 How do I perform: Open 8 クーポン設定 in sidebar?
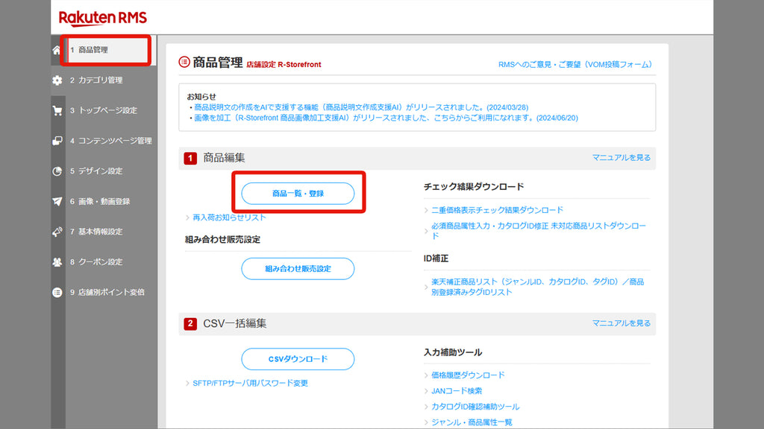click(x=96, y=261)
